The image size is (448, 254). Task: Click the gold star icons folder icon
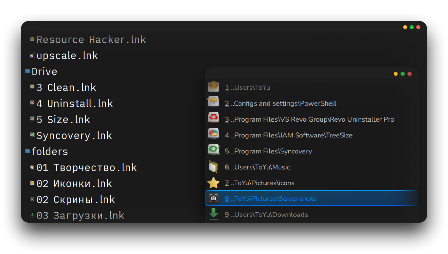point(213,183)
